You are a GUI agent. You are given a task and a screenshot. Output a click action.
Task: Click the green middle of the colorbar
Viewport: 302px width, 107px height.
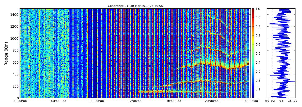point(253,53)
